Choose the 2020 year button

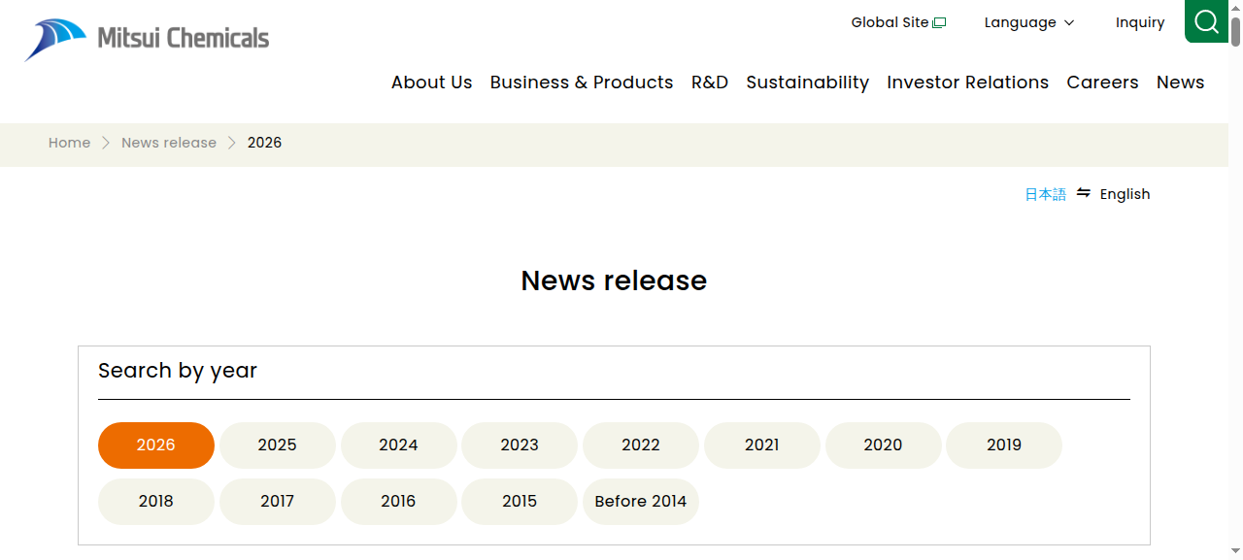click(x=884, y=445)
